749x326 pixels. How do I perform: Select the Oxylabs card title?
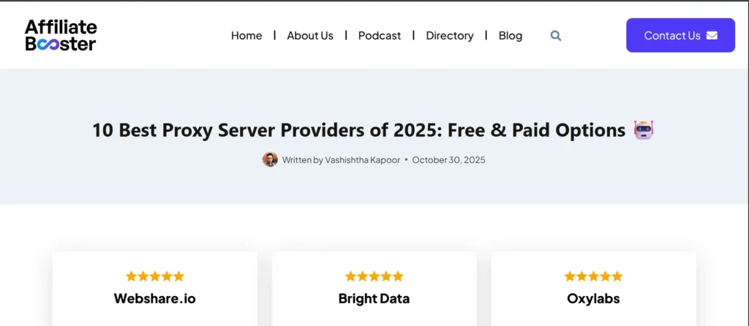point(593,299)
